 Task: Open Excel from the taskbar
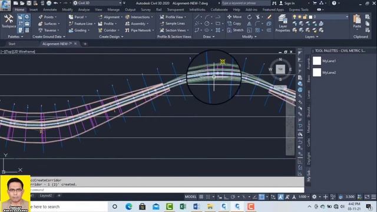pos(183,207)
